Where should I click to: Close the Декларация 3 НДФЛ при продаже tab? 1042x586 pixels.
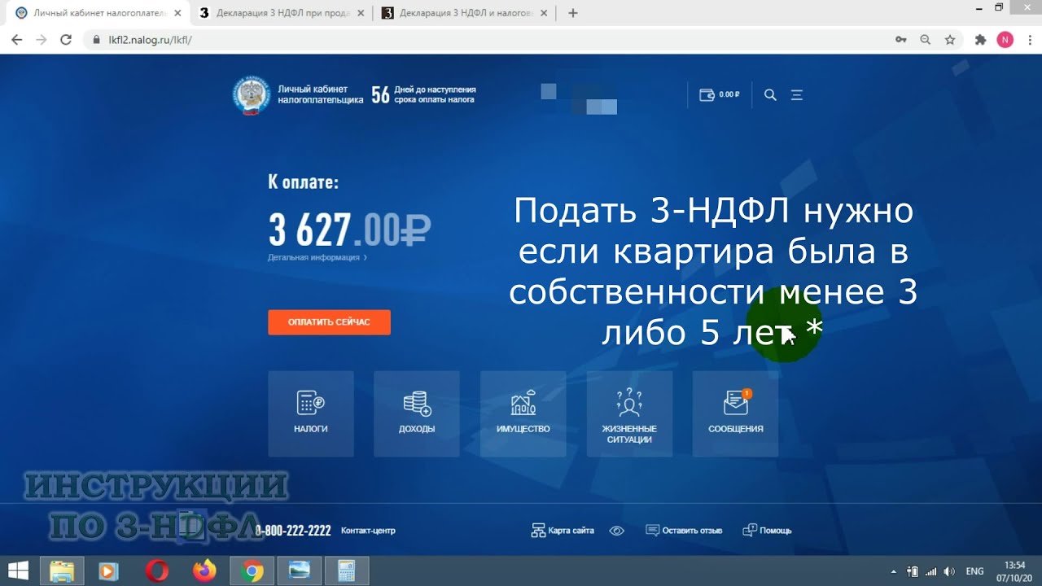point(361,13)
